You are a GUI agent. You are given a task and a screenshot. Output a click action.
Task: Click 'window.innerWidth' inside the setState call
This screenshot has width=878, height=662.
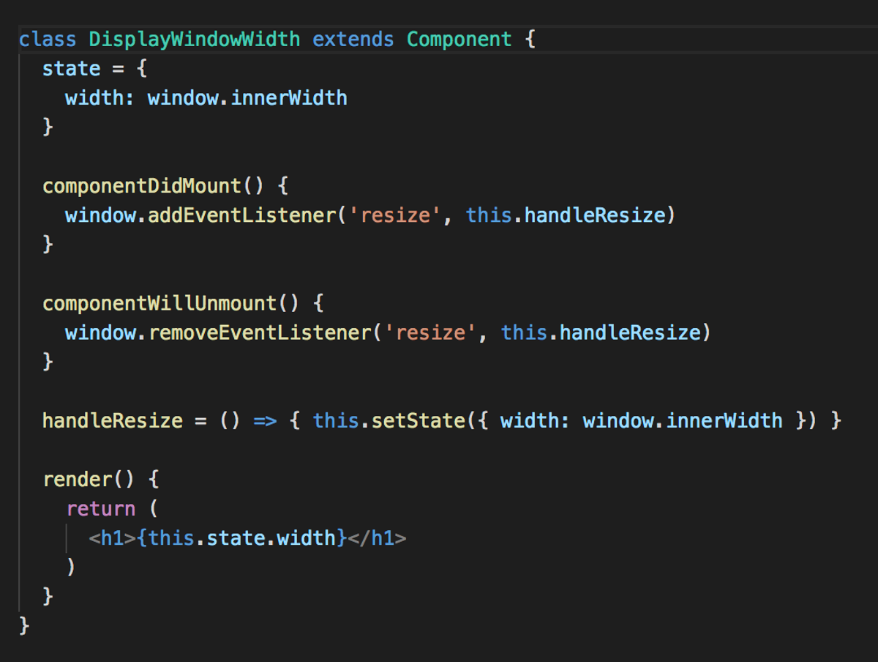683,420
